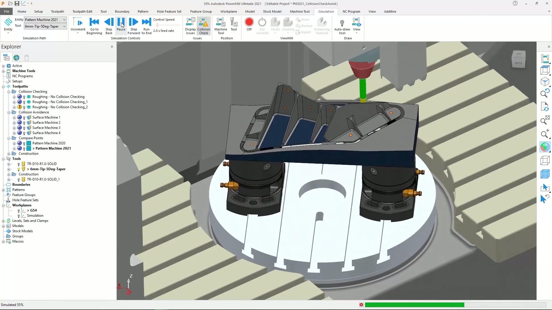
Task: Open the Help question mark icon
Action: click(515, 3)
